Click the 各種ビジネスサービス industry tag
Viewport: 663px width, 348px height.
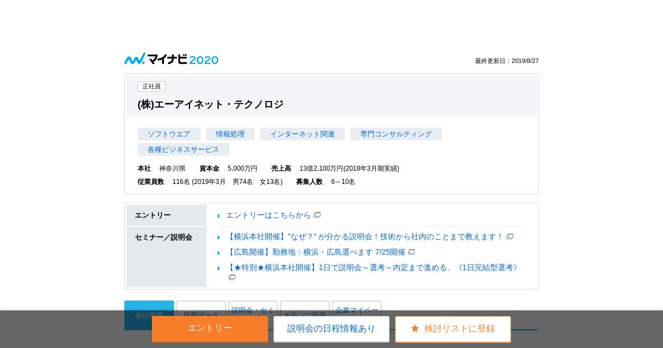[183, 149]
